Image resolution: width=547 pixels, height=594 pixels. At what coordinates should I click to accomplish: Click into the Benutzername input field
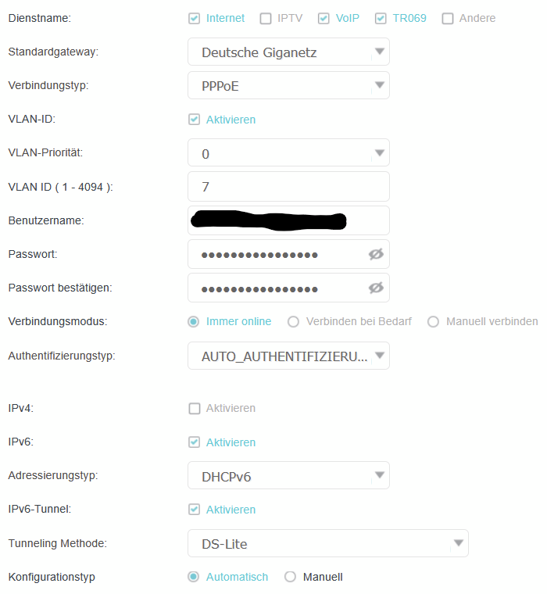288,220
